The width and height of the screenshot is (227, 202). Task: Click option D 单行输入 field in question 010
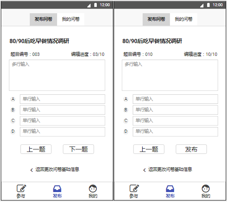point(175,132)
